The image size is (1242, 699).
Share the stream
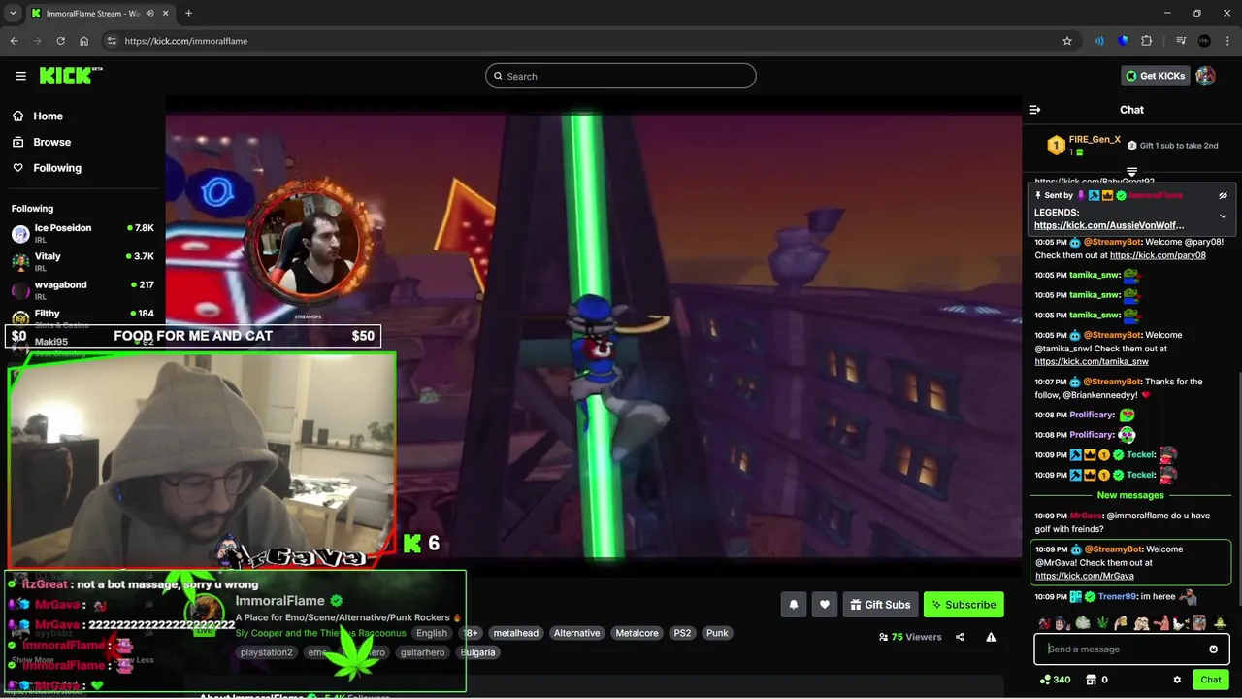(960, 637)
